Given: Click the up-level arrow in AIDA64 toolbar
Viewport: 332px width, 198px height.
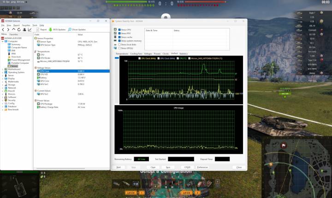Looking at the screenshot, I should [x=13, y=29].
